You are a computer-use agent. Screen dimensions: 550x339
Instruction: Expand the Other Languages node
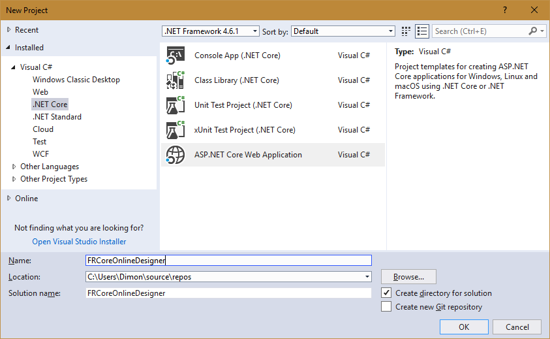(14, 167)
